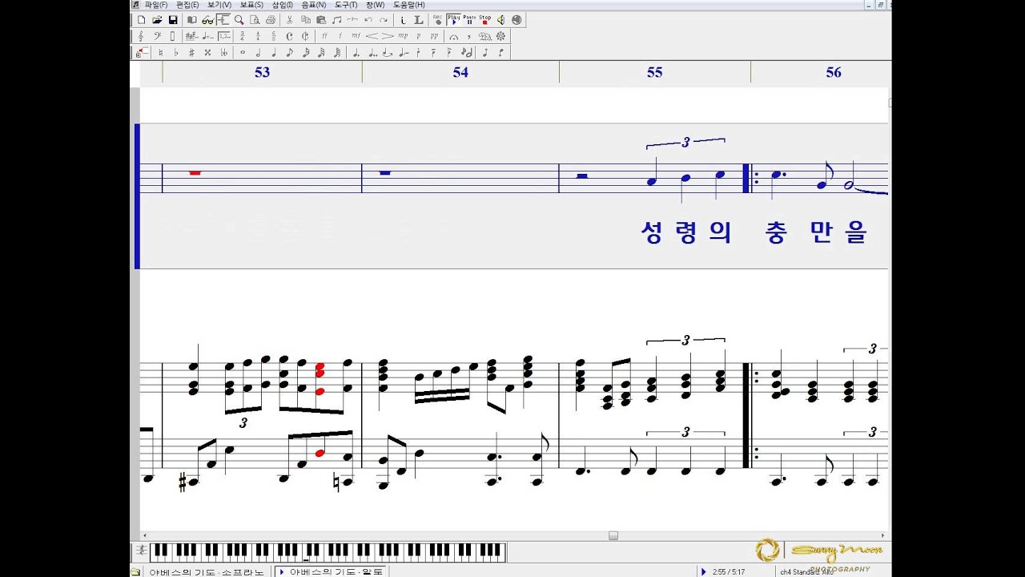Click the open book icon in toolbar
Image resolution: width=1025 pixels, height=577 pixels.
pyautogui.click(x=192, y=20)
